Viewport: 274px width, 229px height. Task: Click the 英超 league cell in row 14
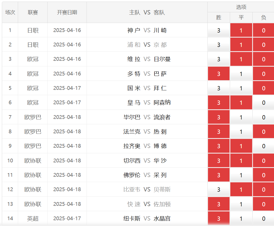(x=33, y=218)
